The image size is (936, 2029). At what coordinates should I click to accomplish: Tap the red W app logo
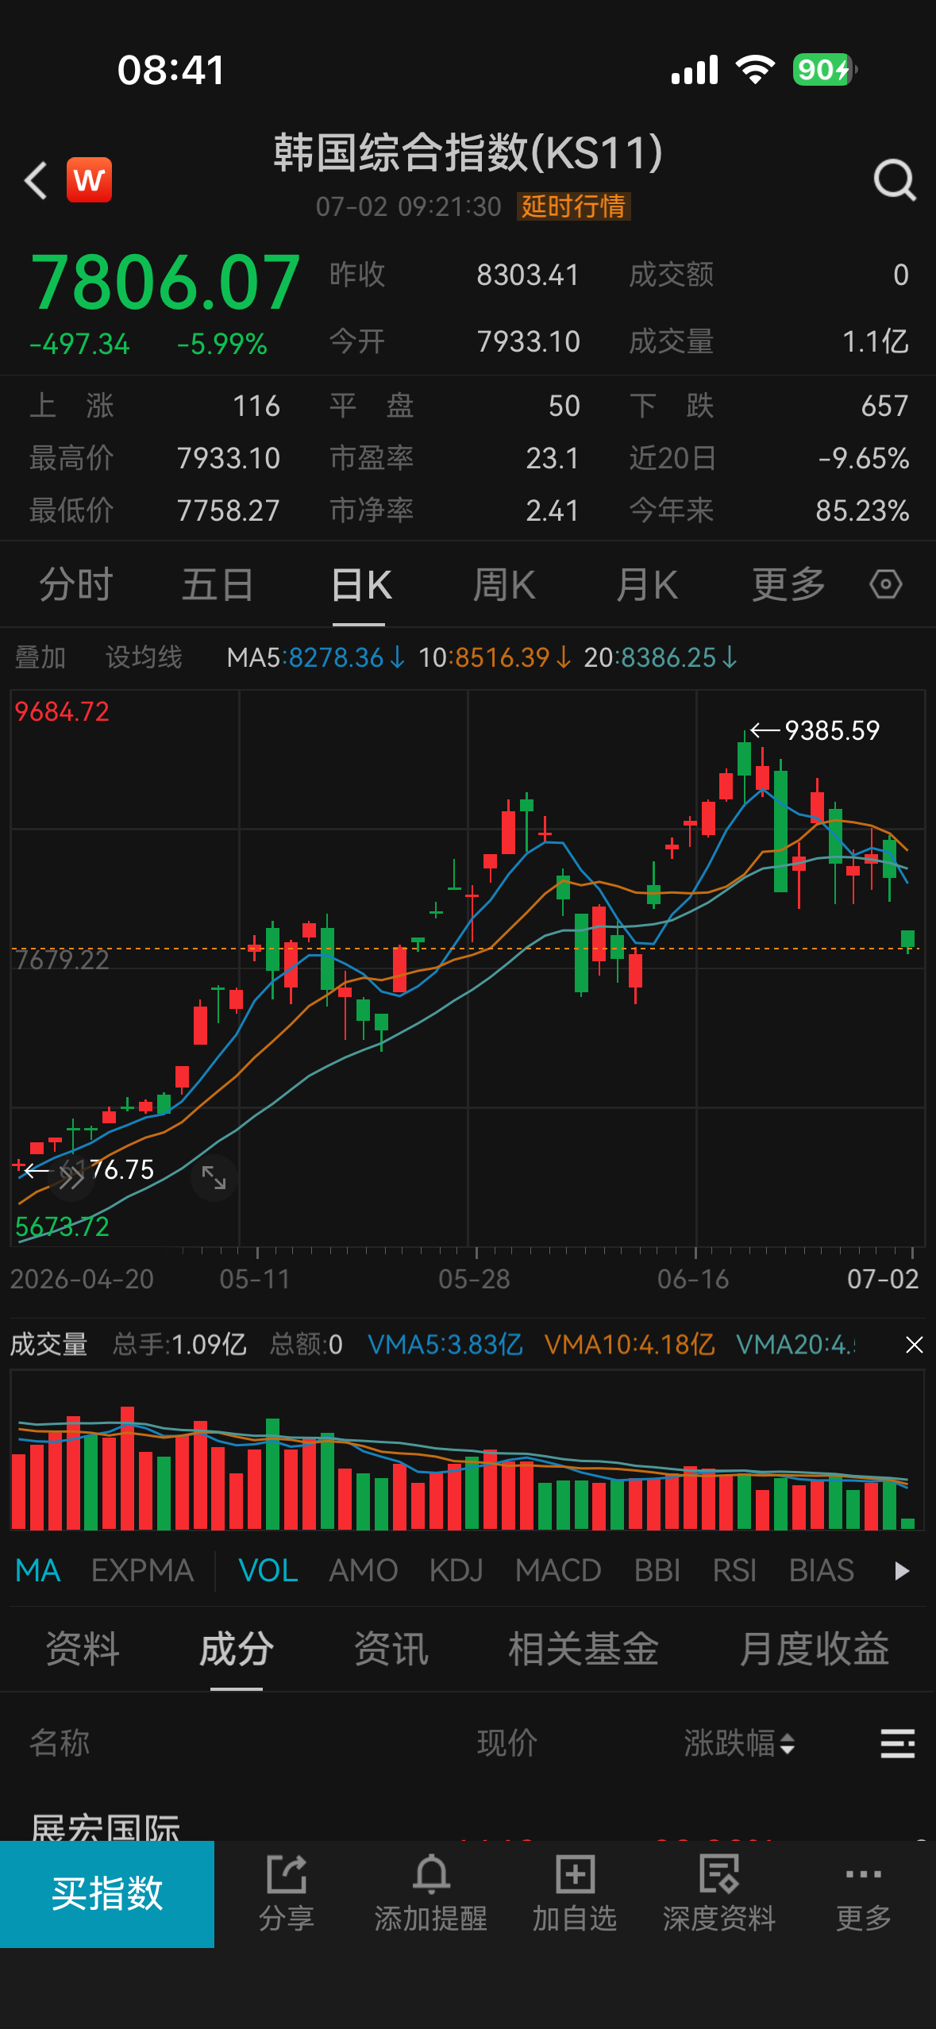tap(89, 180)
